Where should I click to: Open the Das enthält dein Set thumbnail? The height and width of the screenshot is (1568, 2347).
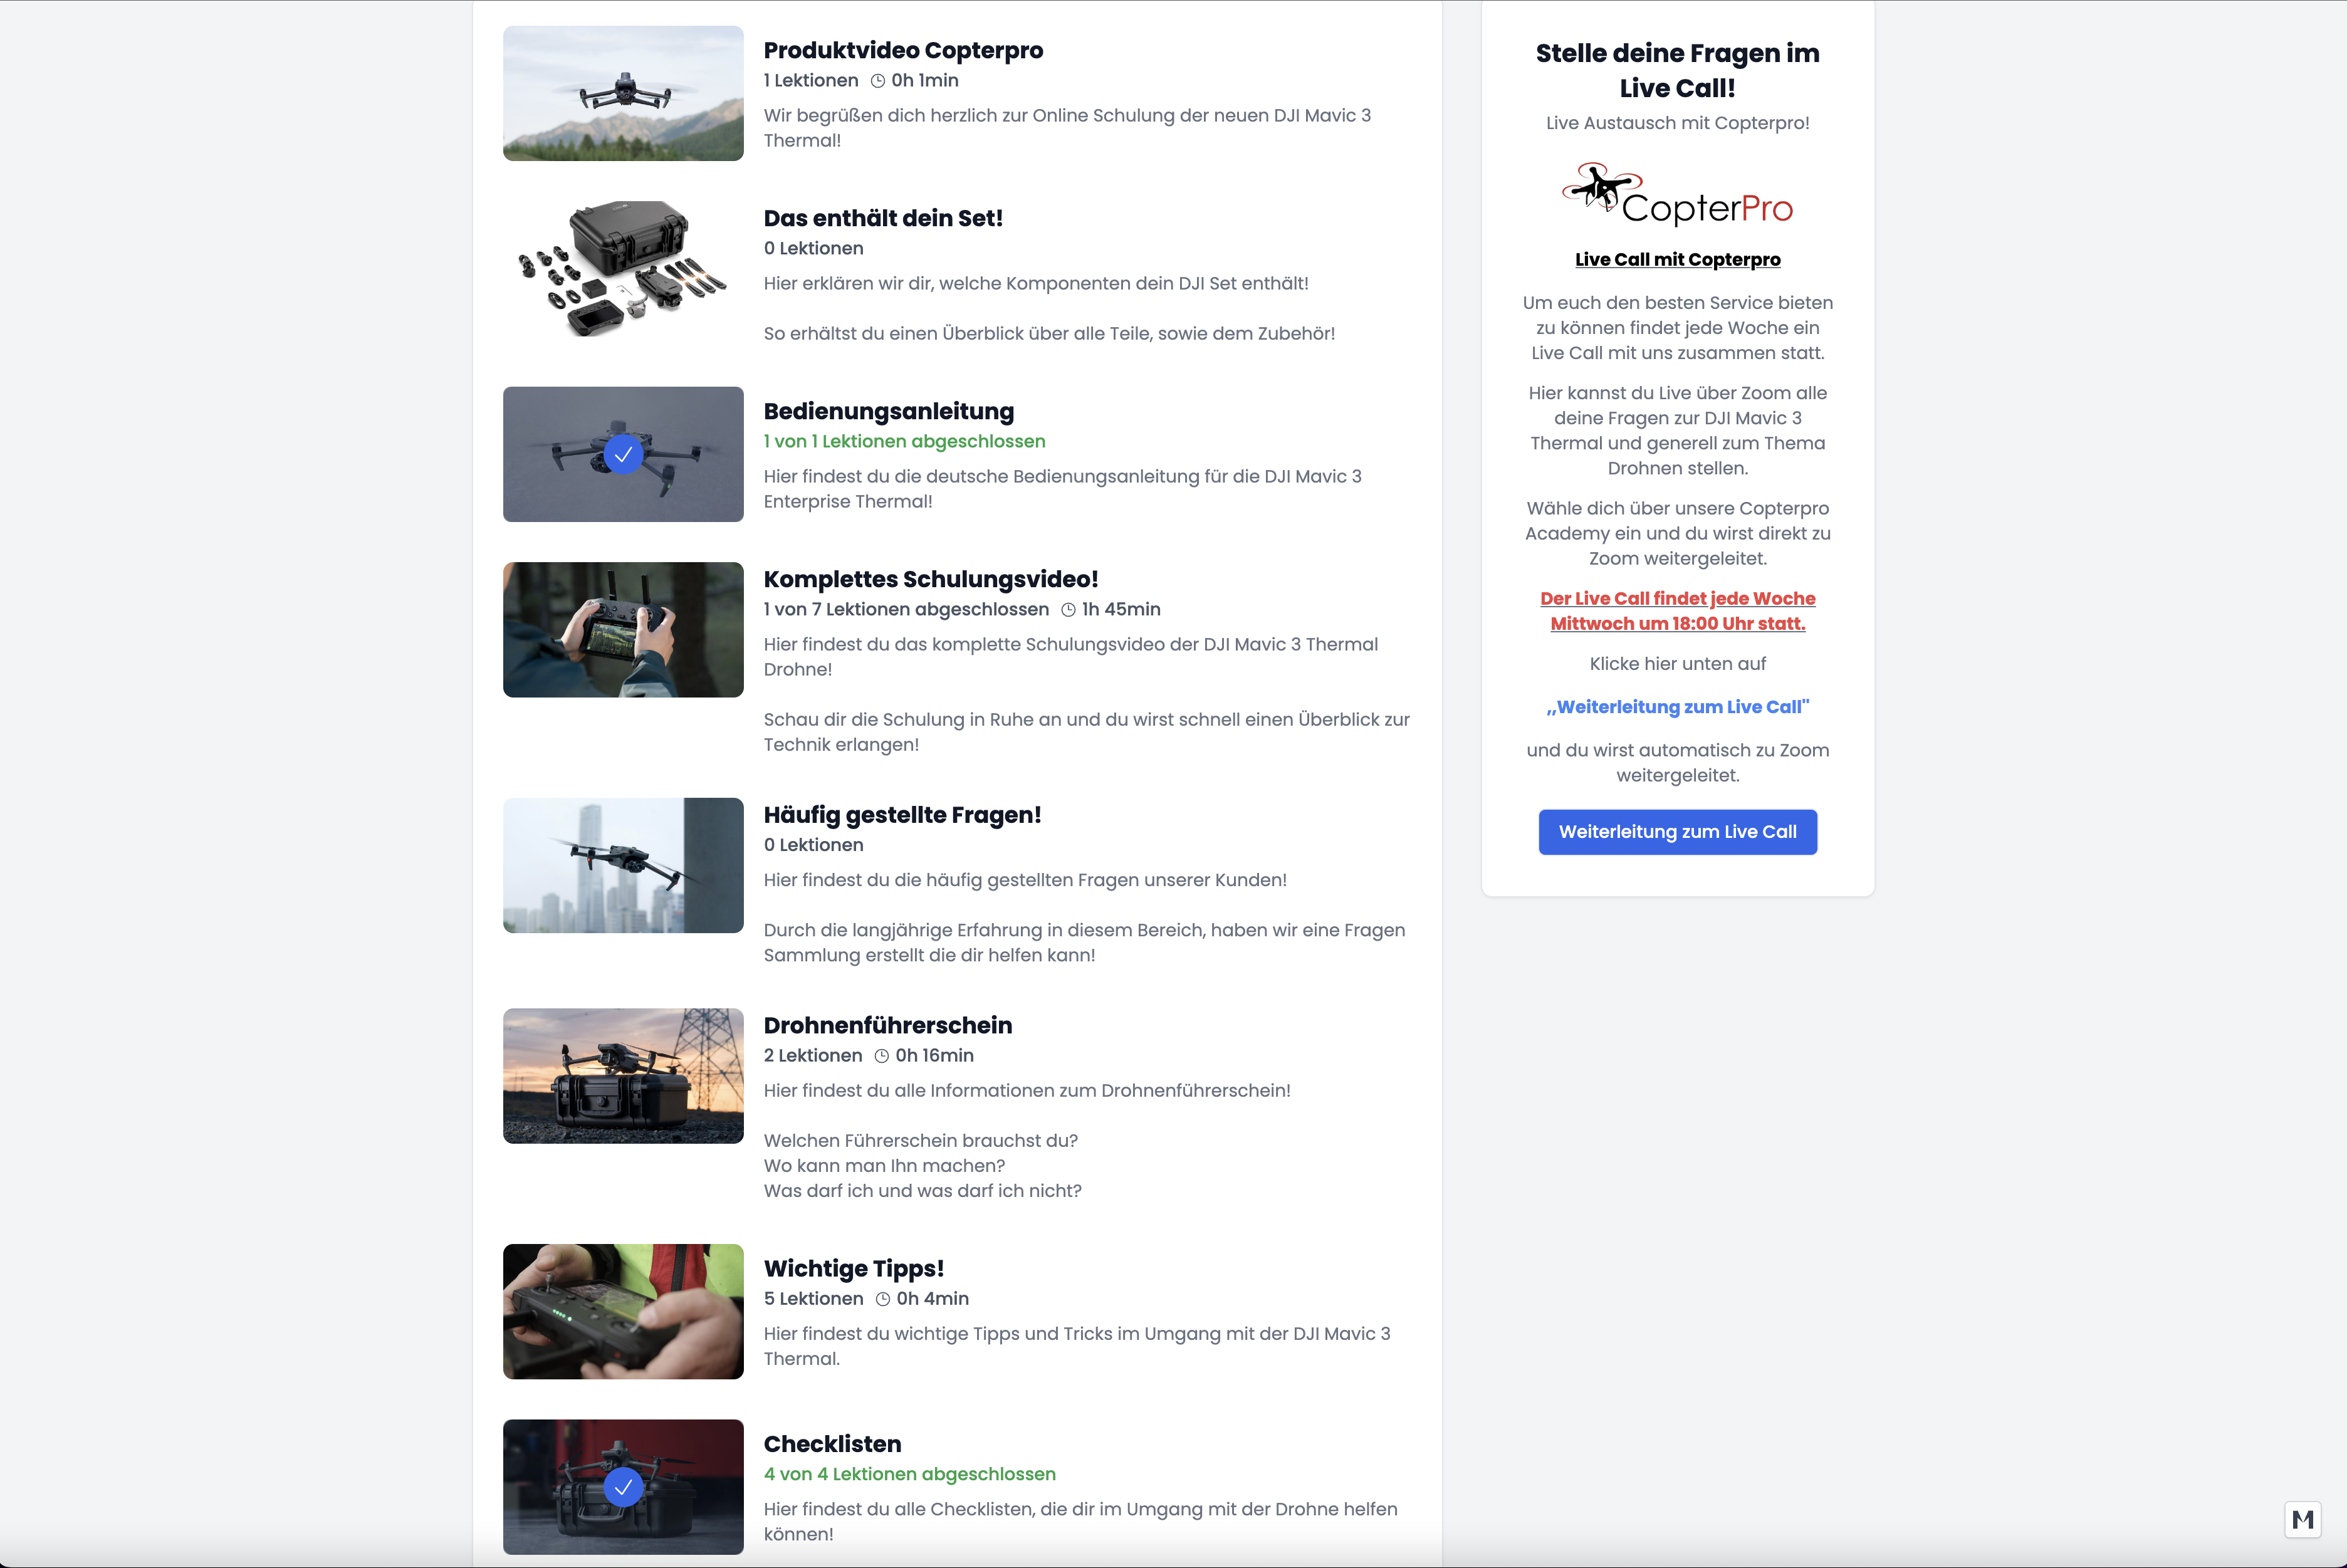pyautogui.click(x=623, y=269)
